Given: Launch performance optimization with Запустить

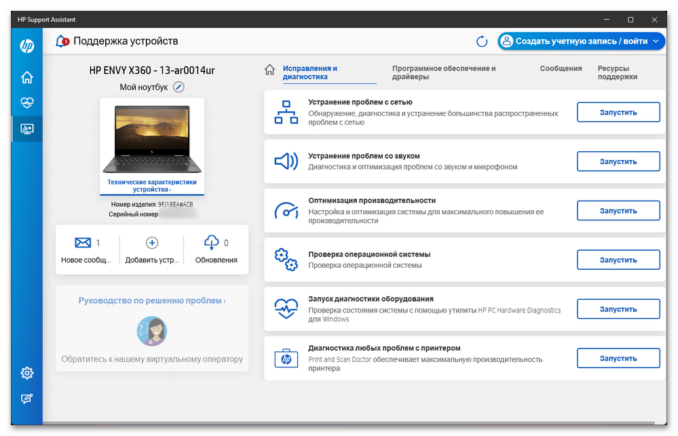Looking at the screenshot, I should (x=618, y=211).
